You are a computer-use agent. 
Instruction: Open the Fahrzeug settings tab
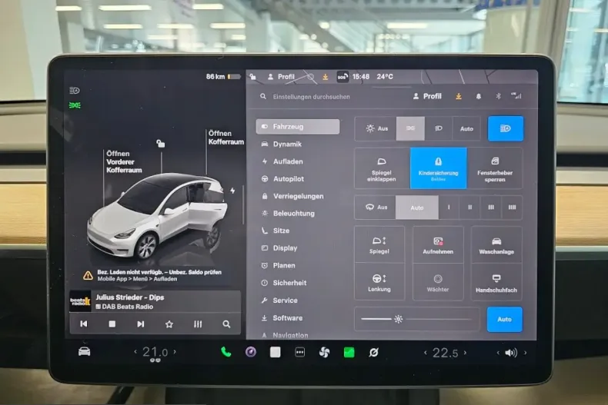[x=298, y=127]
